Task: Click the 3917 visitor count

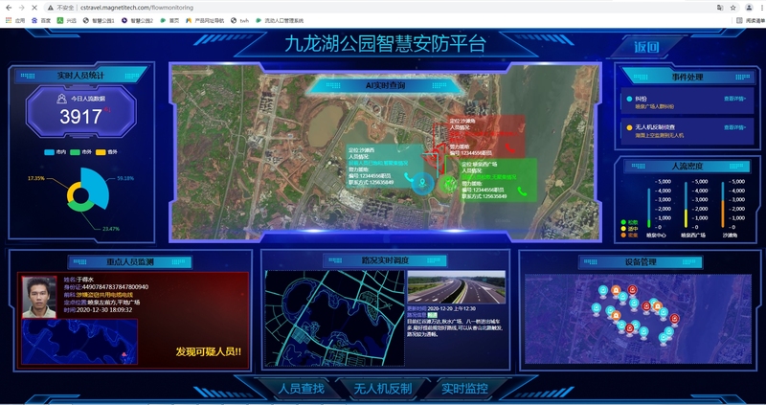Action: click(x=80, y=117)
